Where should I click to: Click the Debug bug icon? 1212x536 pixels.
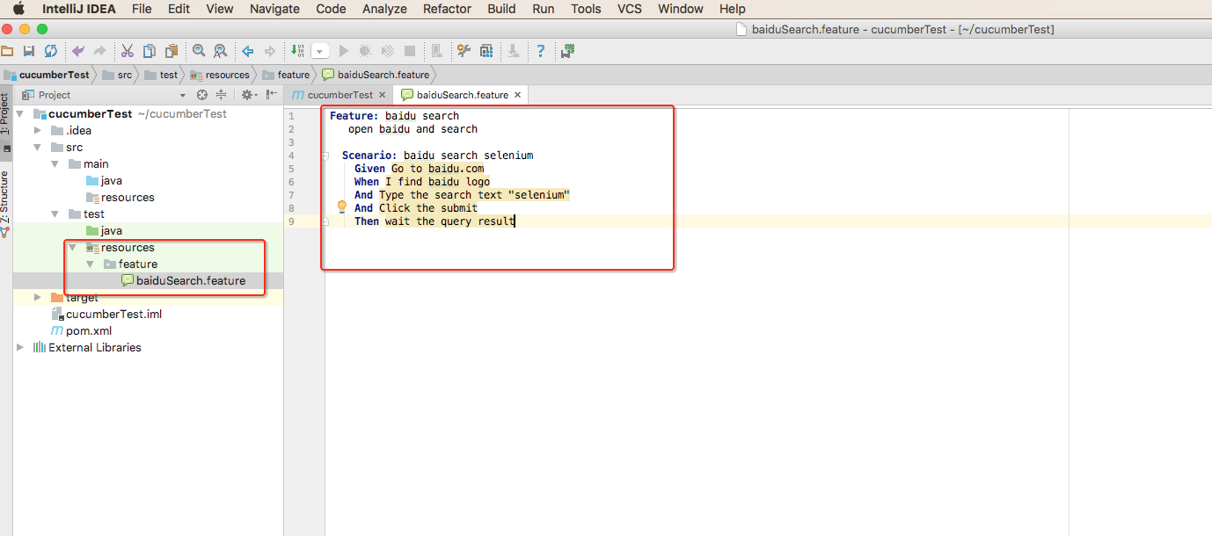pyautogui.click(x=365, y=51)
